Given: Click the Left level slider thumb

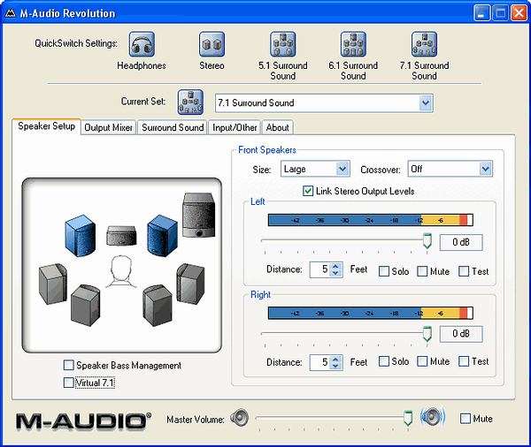Looking at the screenshot, I should click(x=427, y=240).
